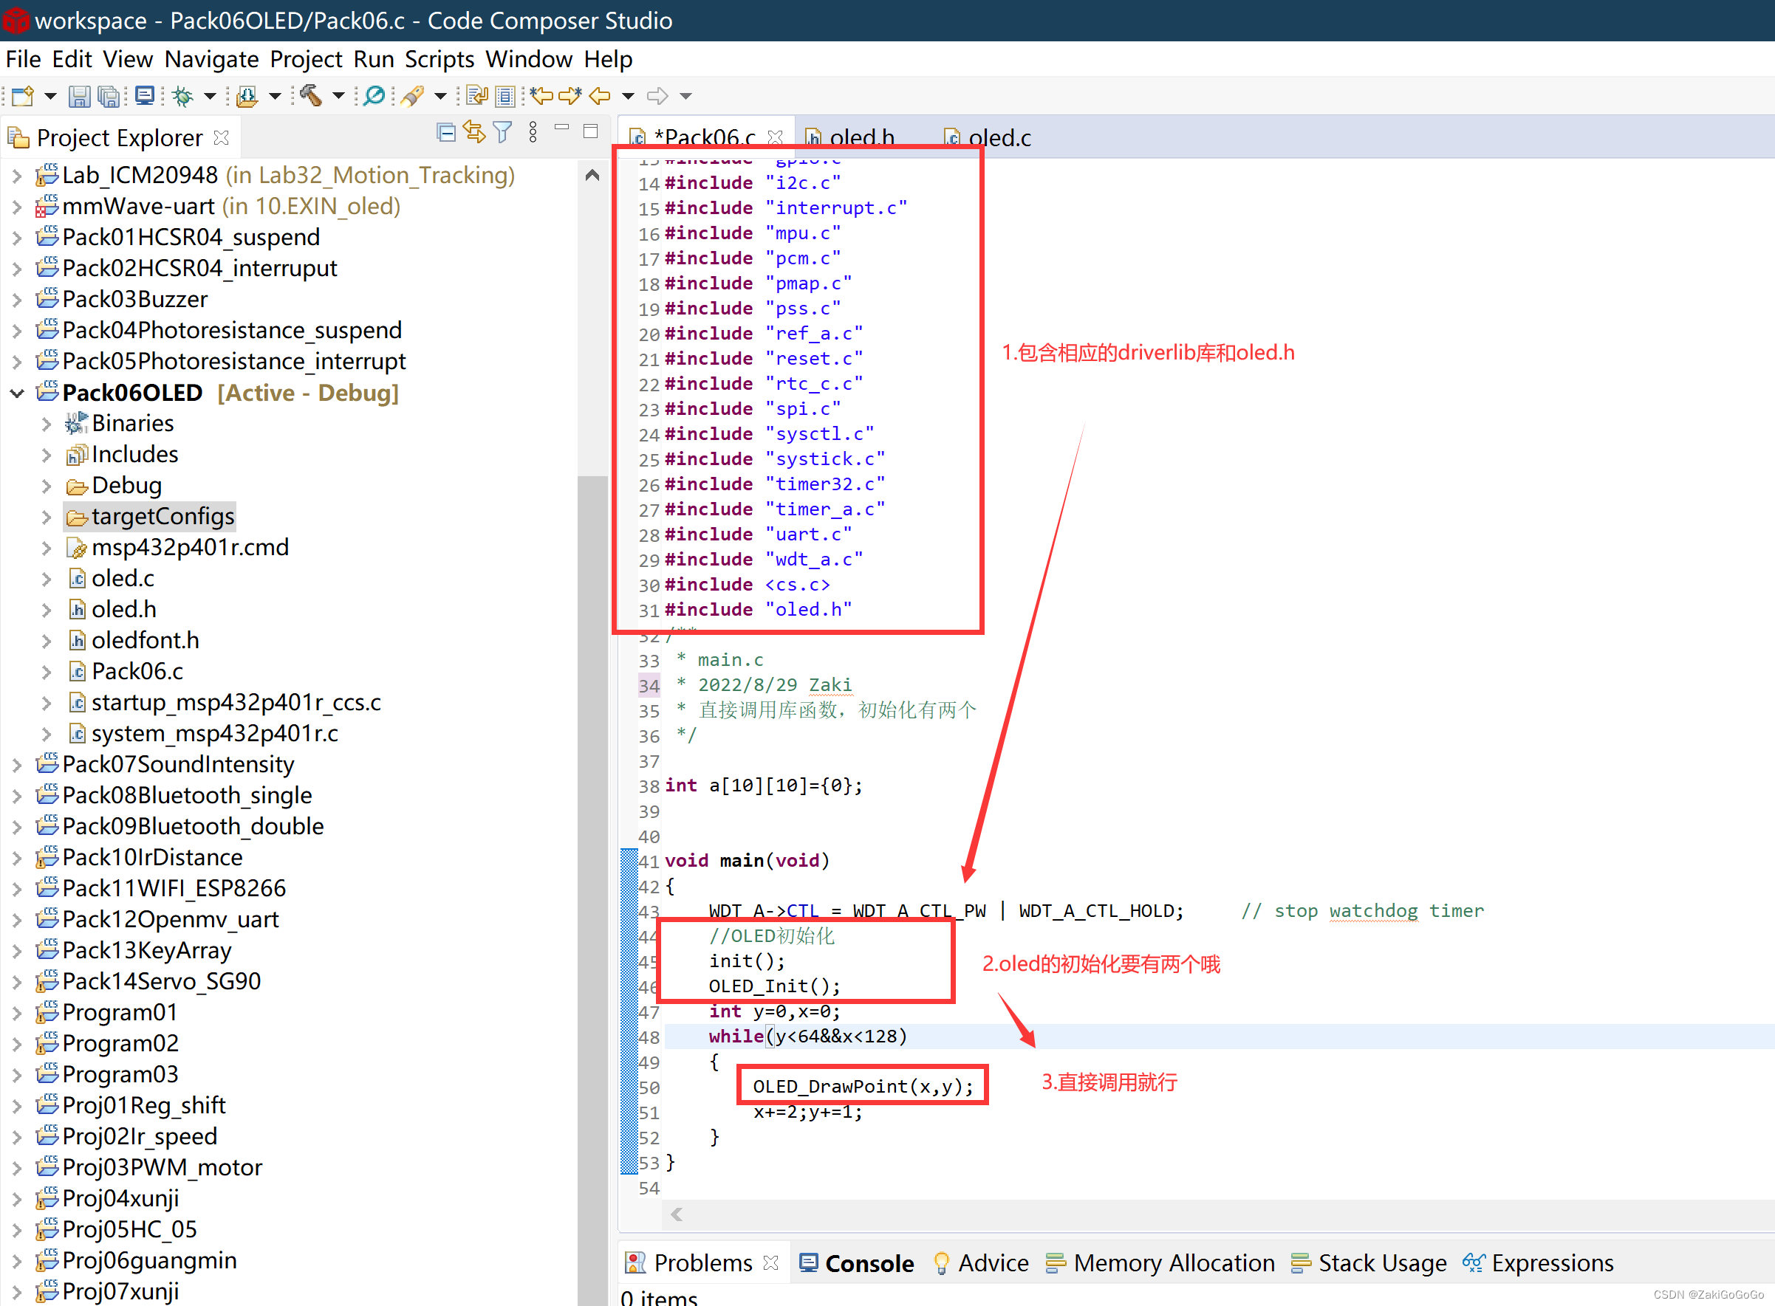Expand the Includes folder node

pos(47,456)
